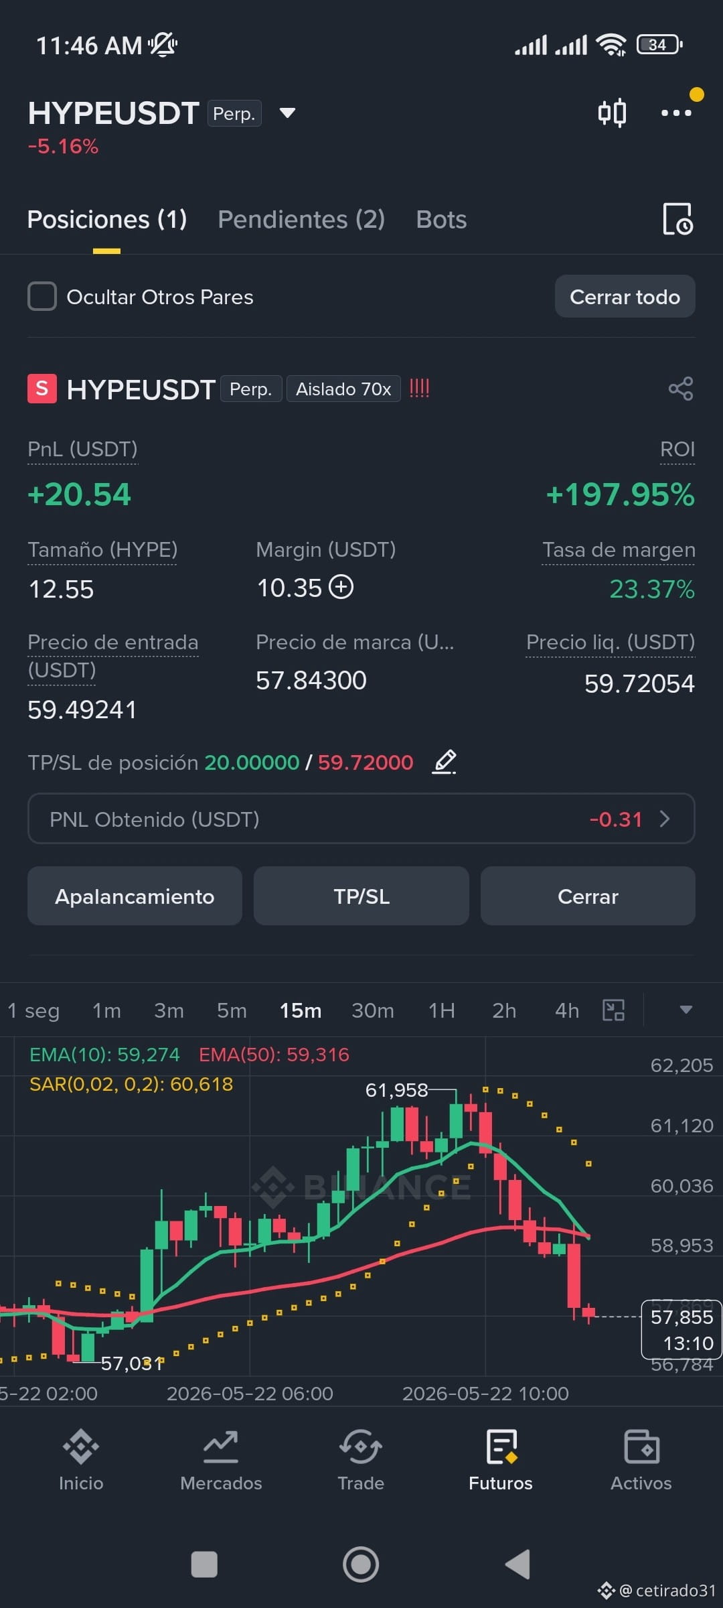Select the 3m chart interval
This screenshot has height=1608, width=723.
[169, 1010]
